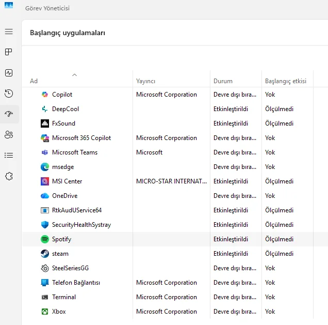
Task: Click the steam app icon
Action: click(44, 254)
